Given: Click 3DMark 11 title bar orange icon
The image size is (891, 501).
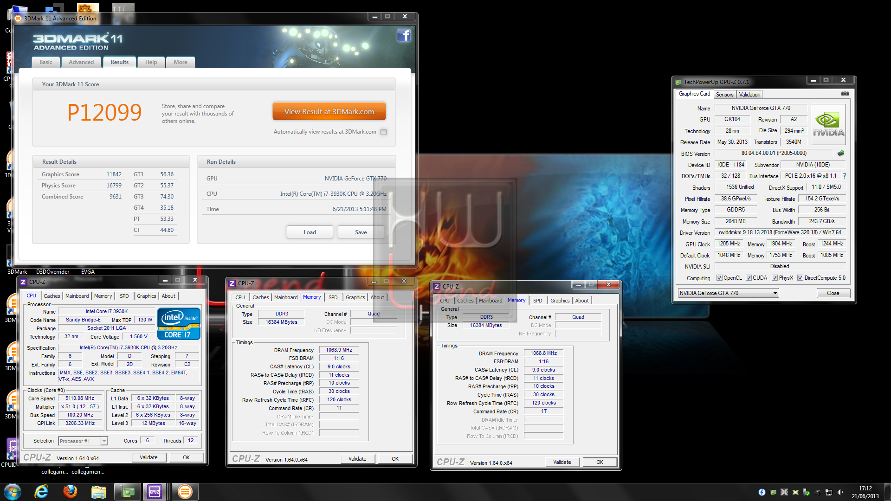Looking at the screenshot, I should click(18, 19).
